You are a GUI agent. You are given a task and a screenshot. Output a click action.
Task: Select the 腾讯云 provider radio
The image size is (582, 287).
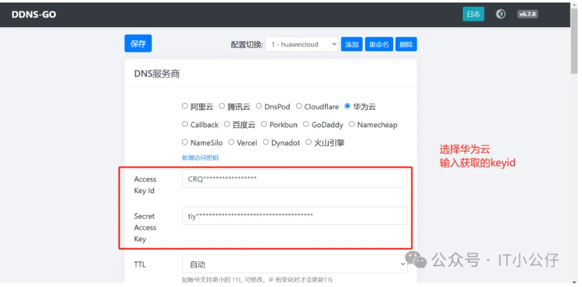[x=222, y=106]
